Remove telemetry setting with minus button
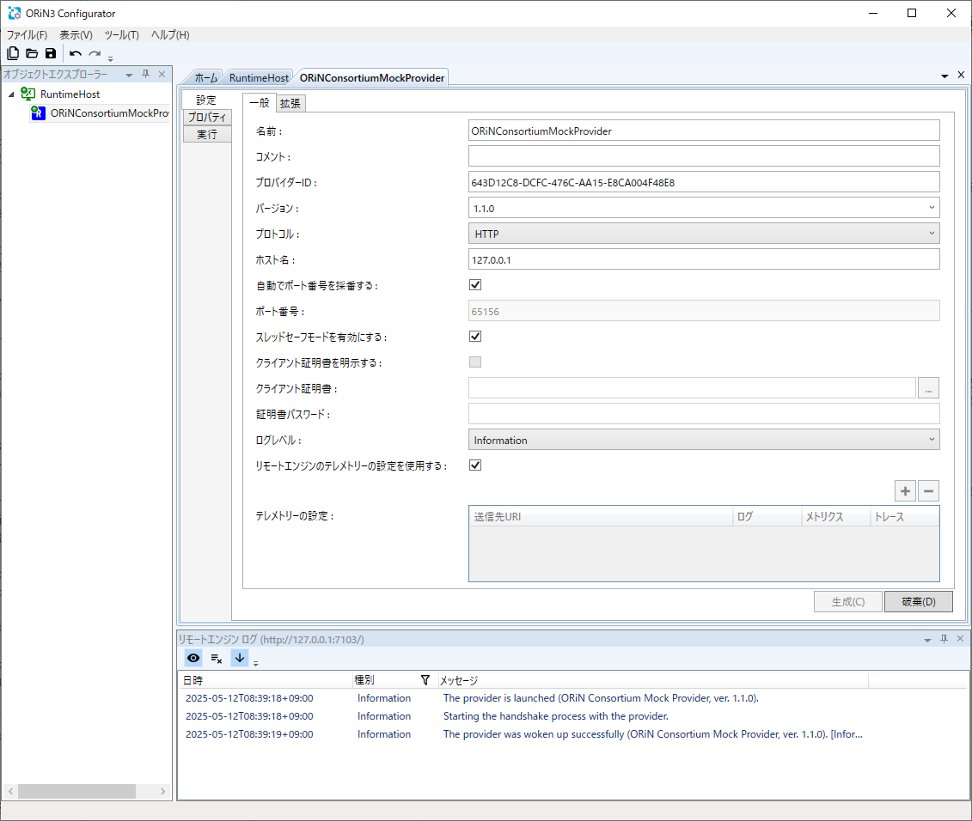 [929, 490]
